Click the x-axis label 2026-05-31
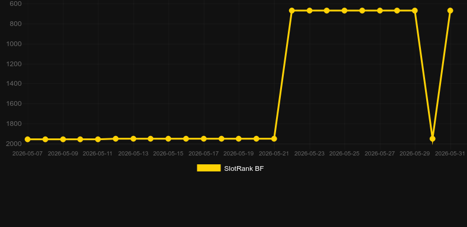The height and width of the screenshot is (227, 467). tap(450, 154)
